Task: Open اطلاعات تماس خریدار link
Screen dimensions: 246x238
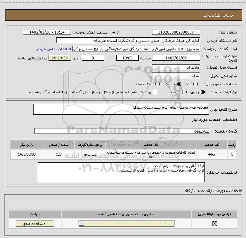Action: coord(54,49)
